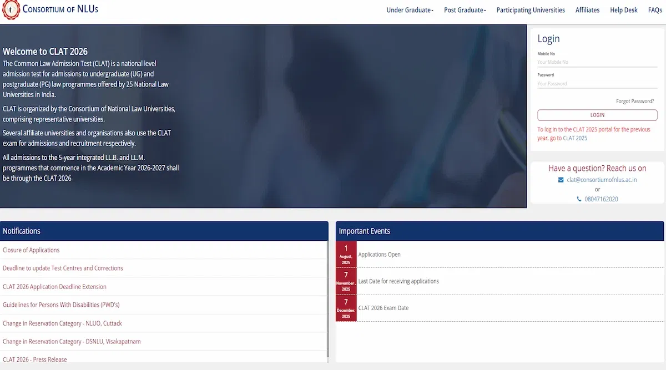
Task: Go to the Help Desk page
Action: point(623,10)
